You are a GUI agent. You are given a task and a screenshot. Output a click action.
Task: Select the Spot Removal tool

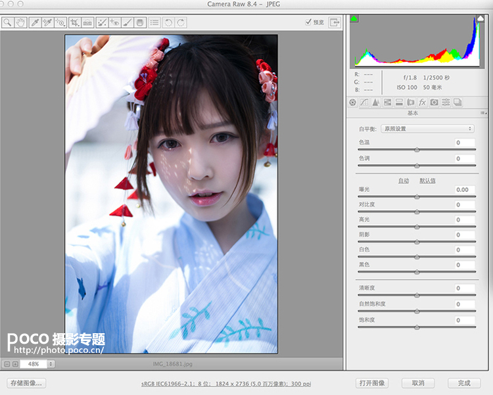tap(102, 22)
